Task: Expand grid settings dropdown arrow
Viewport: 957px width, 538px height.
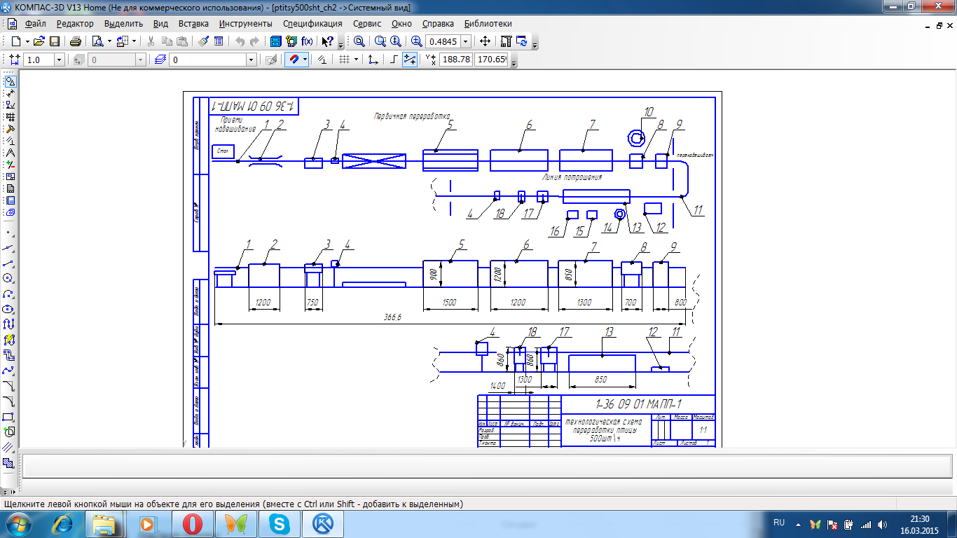Action: [356, 60]
